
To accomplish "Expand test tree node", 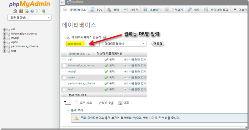I will [x=4, y=51].
